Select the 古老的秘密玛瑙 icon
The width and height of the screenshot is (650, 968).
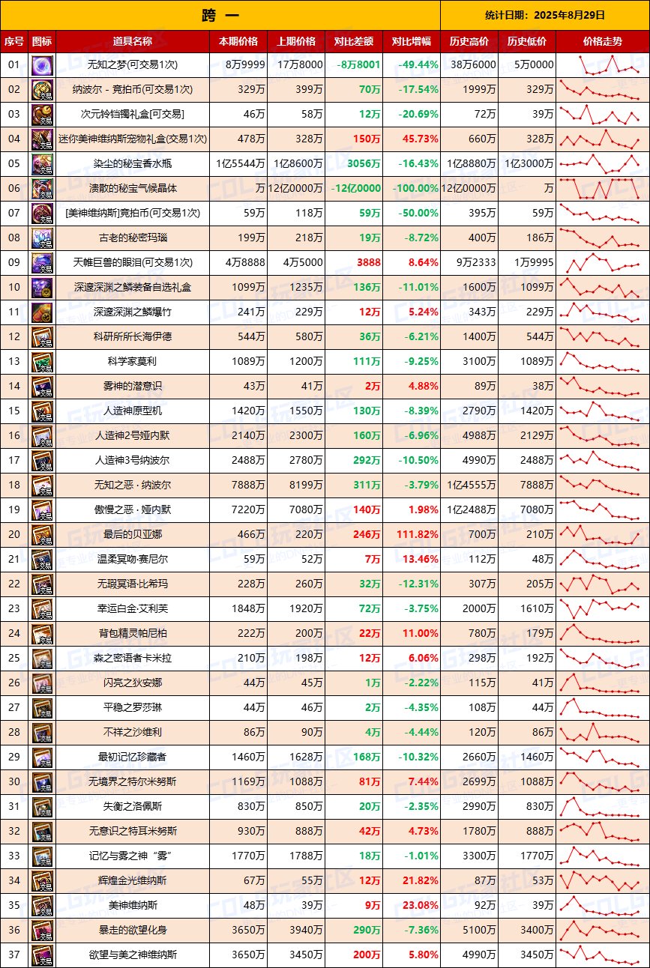click(40, 239)
